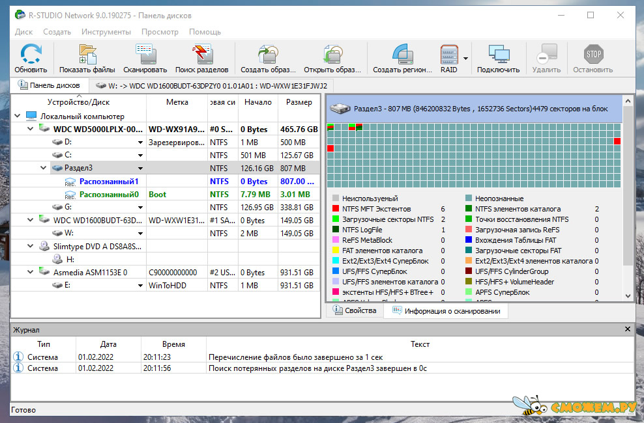Click green Загрузочные секторы NTFS swatch

click(x=336, y=219)
